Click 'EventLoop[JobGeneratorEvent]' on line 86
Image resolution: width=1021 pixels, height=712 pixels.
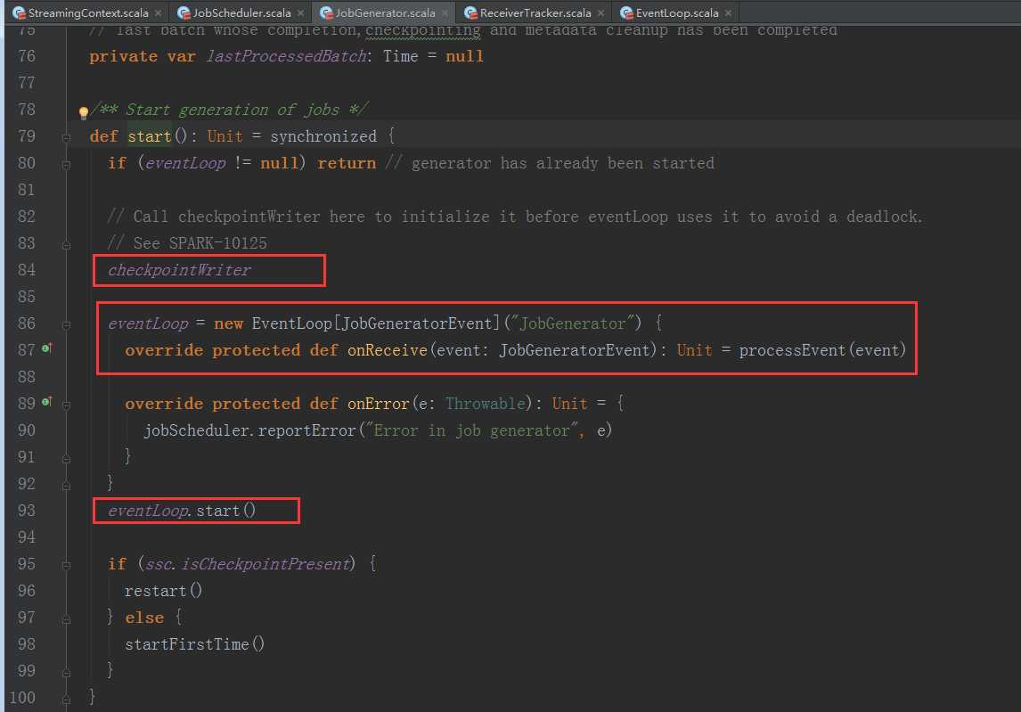(376, 323)
